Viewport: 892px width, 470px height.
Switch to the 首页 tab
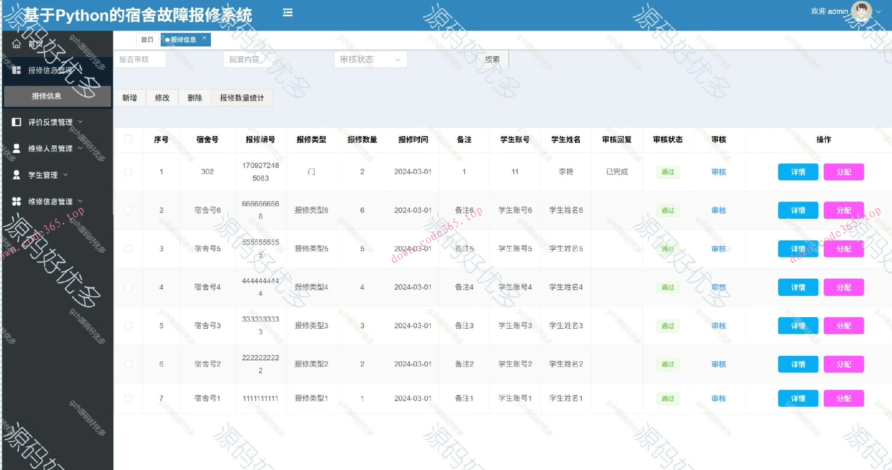point(147,39)
